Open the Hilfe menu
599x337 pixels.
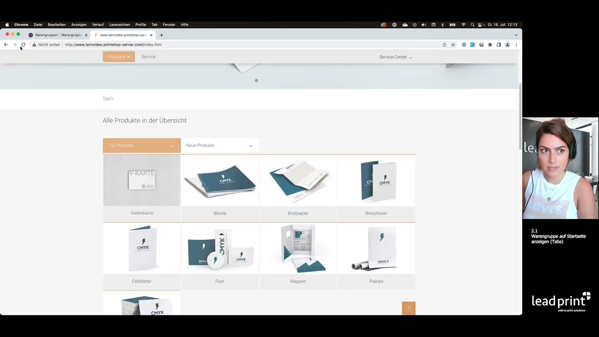coord(184,25)
